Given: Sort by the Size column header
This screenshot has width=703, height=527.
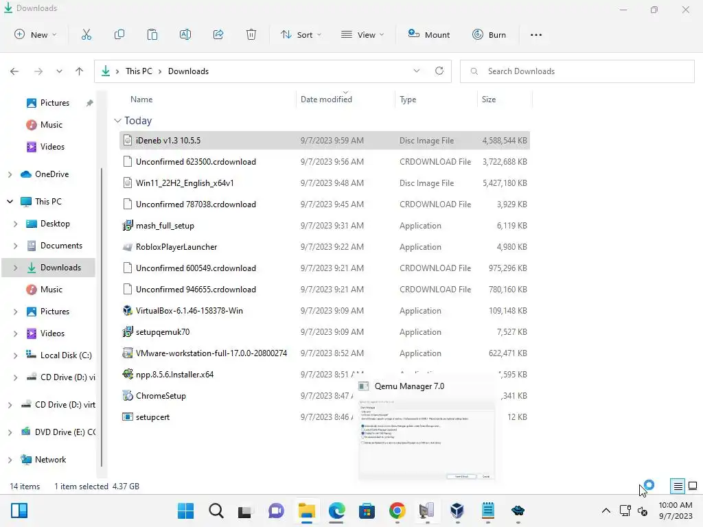Looking at the screenshot, I should tap(489, 99).
